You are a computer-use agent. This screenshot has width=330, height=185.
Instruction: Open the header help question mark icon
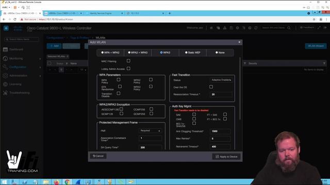pyautogui.click(x=250, y=28)
